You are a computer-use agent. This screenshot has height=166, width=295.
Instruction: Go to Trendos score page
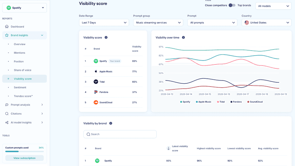(23, 96)
